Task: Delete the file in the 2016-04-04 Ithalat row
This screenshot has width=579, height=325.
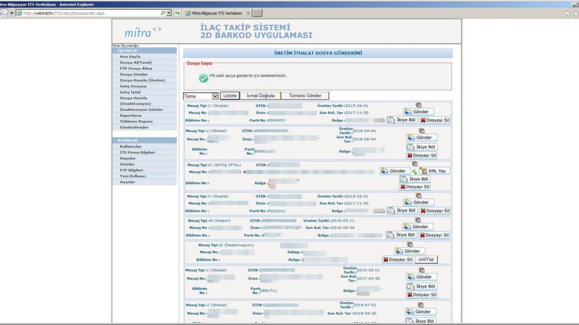Action: [x=422, y=155]
